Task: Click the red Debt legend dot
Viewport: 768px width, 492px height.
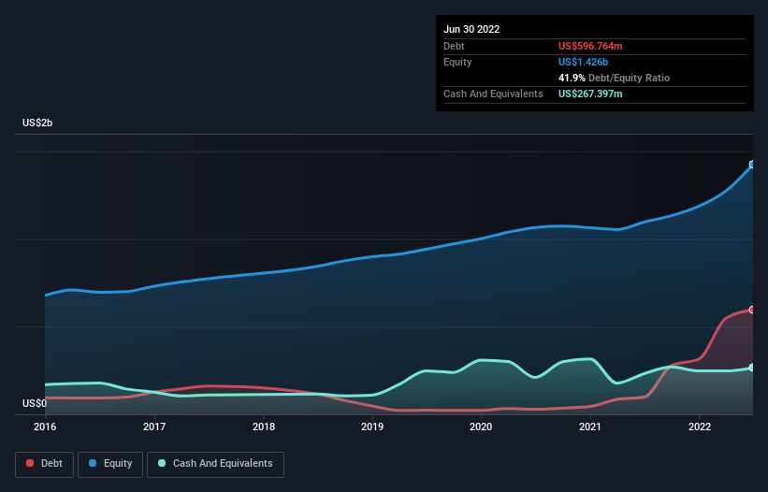Action: click(30, 463)
